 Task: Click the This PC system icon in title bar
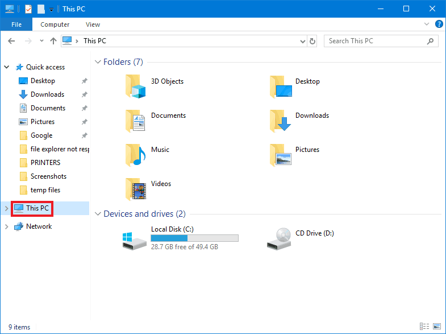click(10, 9)
